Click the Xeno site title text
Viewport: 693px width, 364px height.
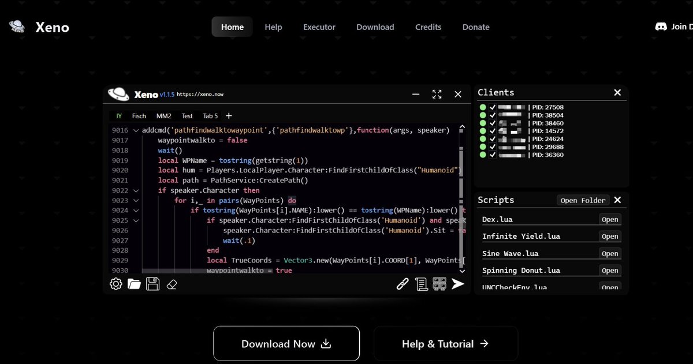coord(52,27)
